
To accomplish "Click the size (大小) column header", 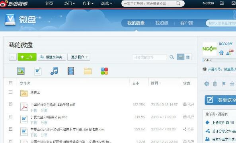I will point(136,83).
